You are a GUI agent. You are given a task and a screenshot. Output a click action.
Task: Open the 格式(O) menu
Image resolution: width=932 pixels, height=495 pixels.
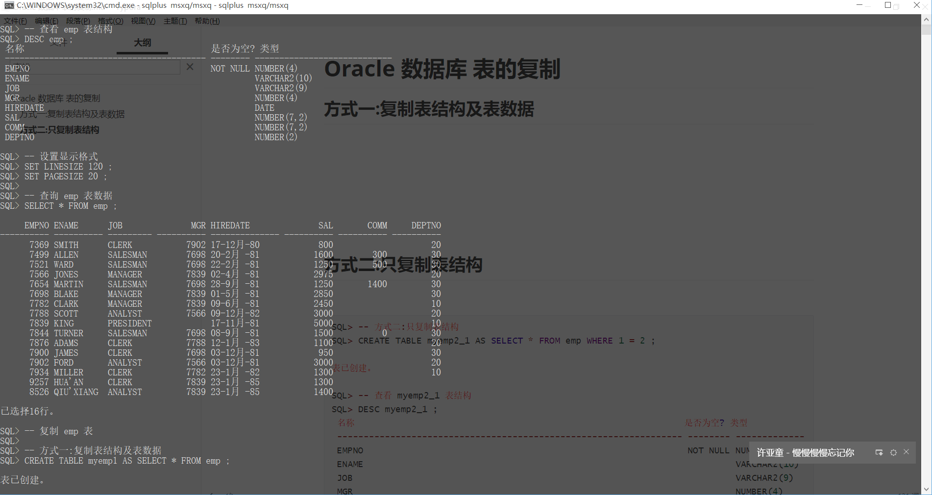pos(111,21)
